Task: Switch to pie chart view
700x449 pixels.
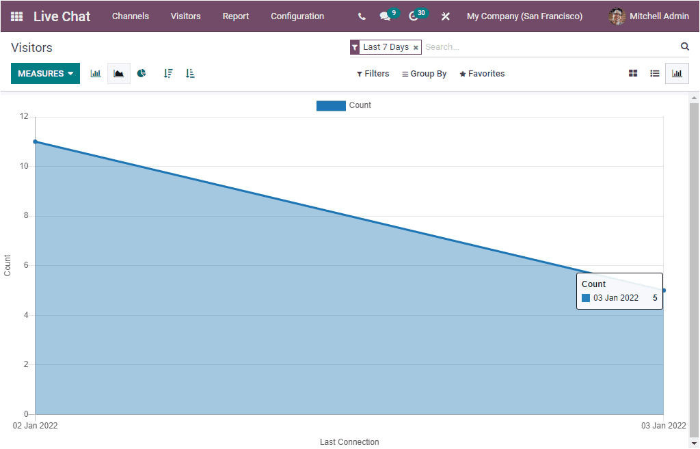Action: (142, 73)
